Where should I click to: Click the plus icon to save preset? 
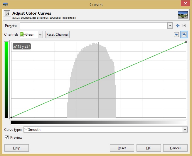(x=178, y=26)
